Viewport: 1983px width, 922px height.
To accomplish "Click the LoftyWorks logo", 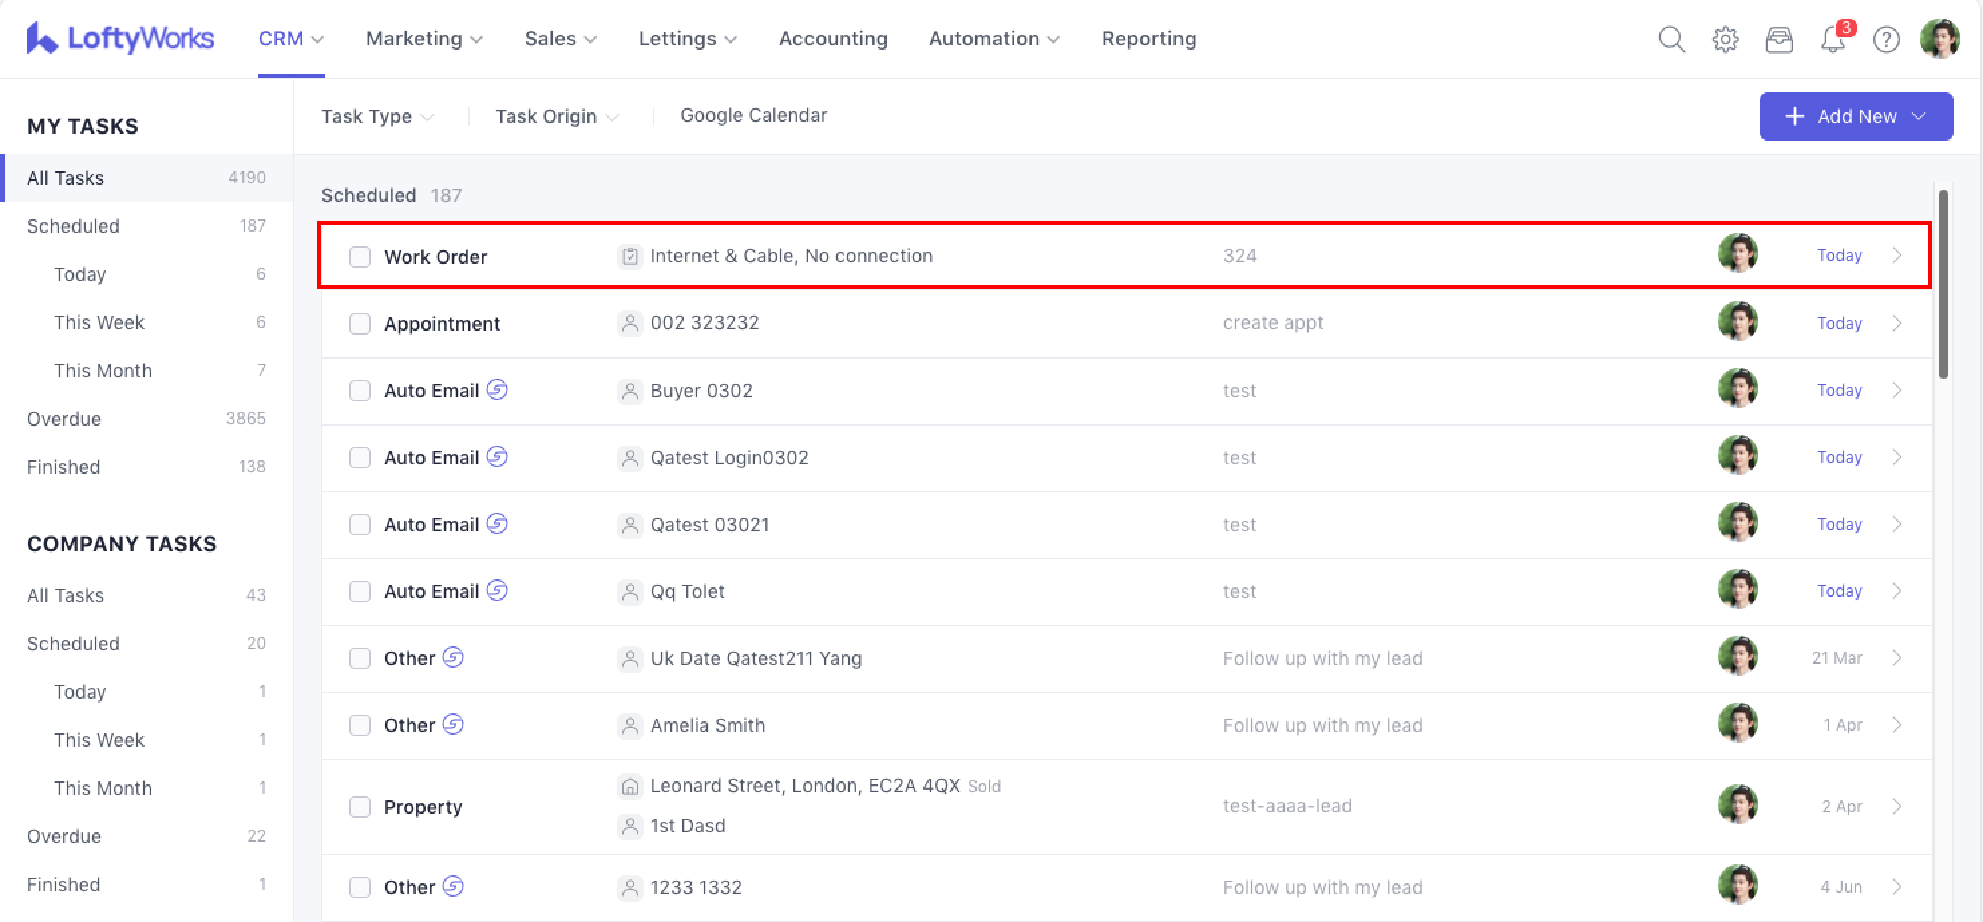I will coord(121,39).
